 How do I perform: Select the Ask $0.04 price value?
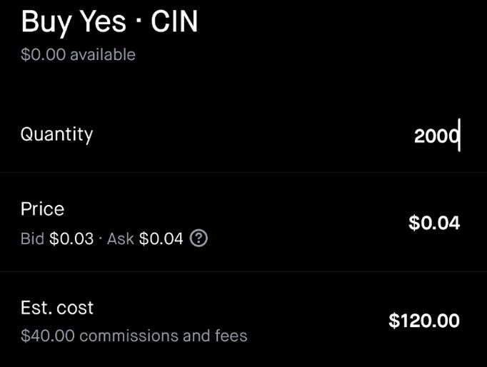point(161,238)
